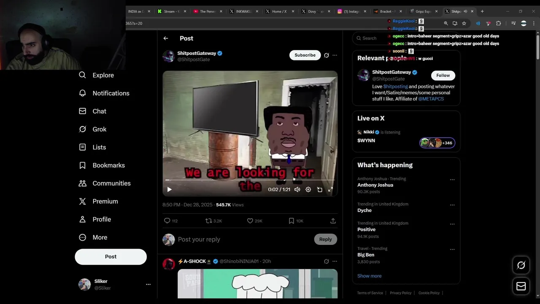Play the video

tap(169, 190)
